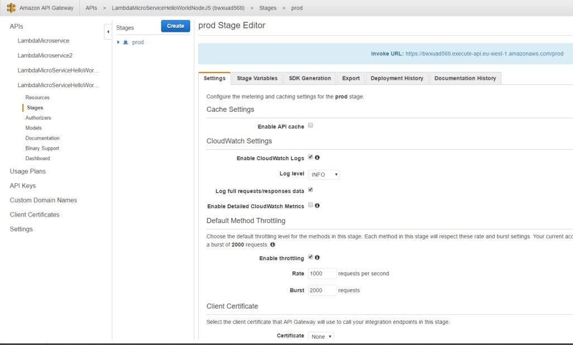The width and height of the screenshot is (573, 345).
Task: Click the Amazon API Gateway logo icon
Action: [11, 8]
